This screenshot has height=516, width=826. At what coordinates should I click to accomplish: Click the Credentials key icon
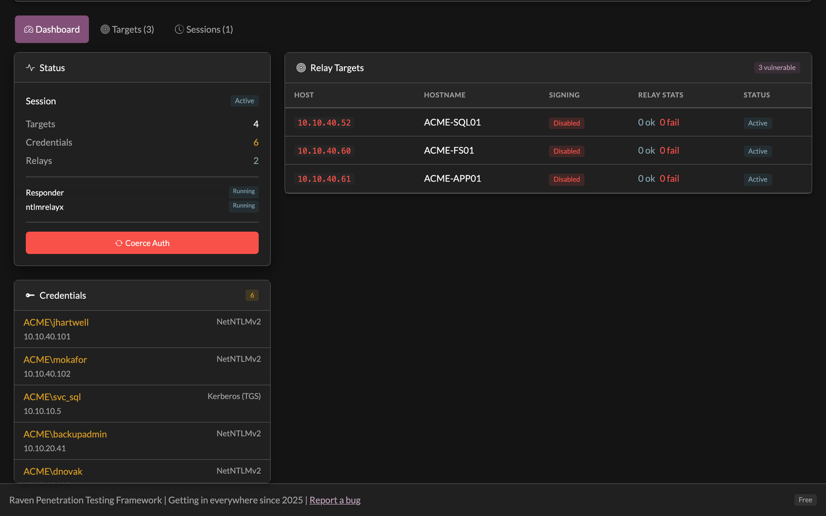(30, 295)
